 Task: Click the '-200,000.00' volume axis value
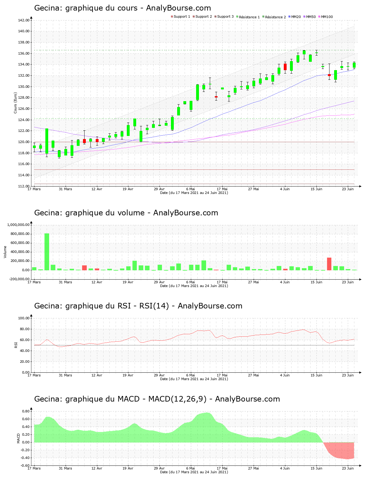(x=19, y=279)
